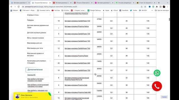Screen dimensions: 179x100
Task: Go back with the browser back arrow
Action: [x=11, y=7]
